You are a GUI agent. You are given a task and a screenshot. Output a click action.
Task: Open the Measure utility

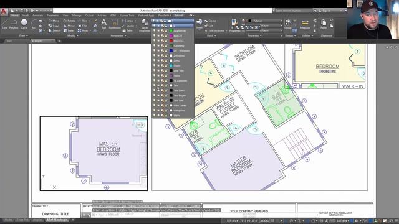[305, 24]
